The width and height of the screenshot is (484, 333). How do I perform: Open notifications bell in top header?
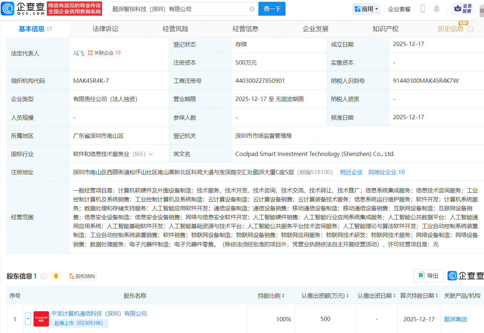pyautogui.click(x=436, y=9)
